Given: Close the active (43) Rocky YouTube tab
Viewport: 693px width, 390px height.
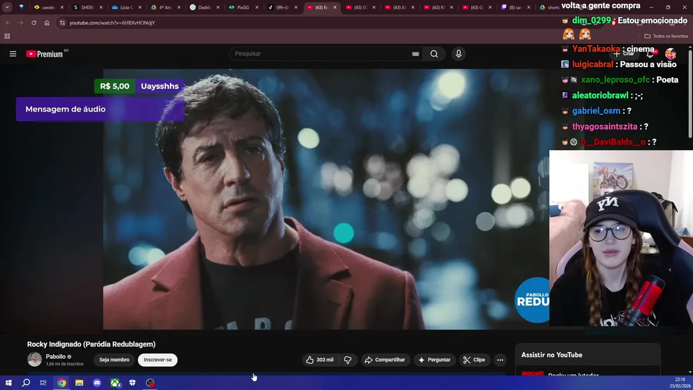Looking at the screenshot, I should tap(335, 8).
